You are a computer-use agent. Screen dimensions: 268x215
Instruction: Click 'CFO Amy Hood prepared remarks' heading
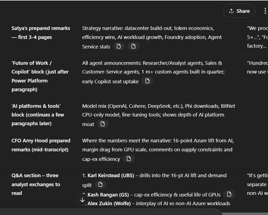tap(41, 145)
